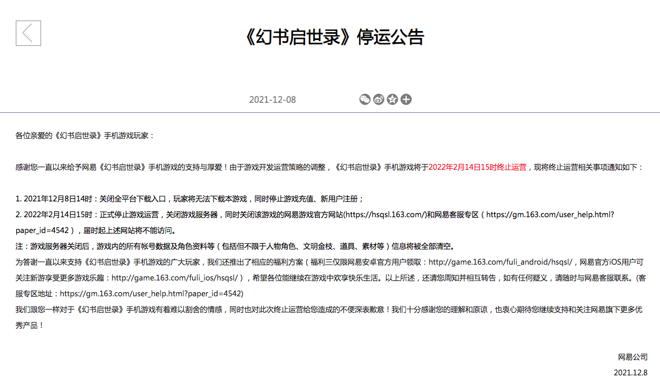This screenshot has height=387, width=660.
Task: Click the note line starting with 注：游戏服务器关闭后
Action: coord(235,246)
